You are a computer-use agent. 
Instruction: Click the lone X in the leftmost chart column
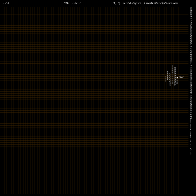point(163,76)
